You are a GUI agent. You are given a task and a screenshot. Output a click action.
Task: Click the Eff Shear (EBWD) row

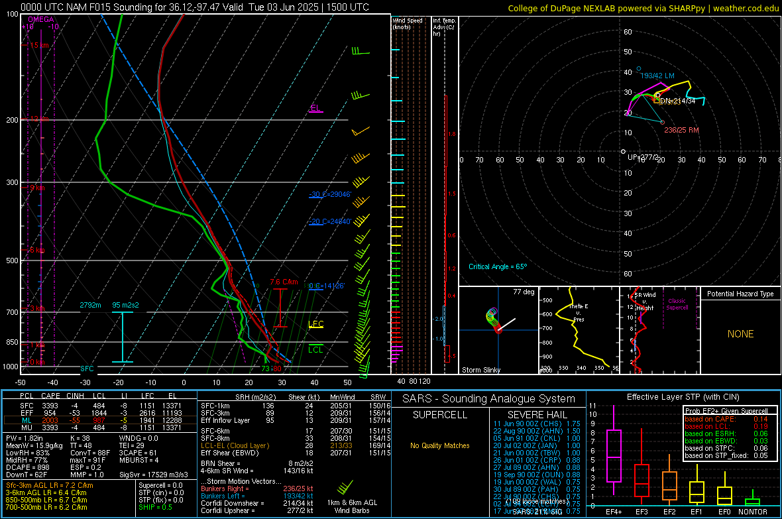point(296,453)
